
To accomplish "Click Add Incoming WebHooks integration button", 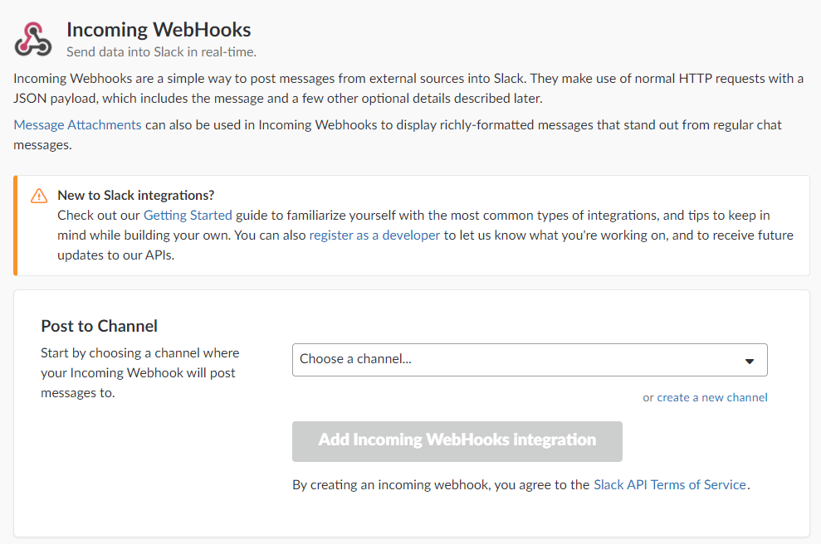I will [457, 441].
